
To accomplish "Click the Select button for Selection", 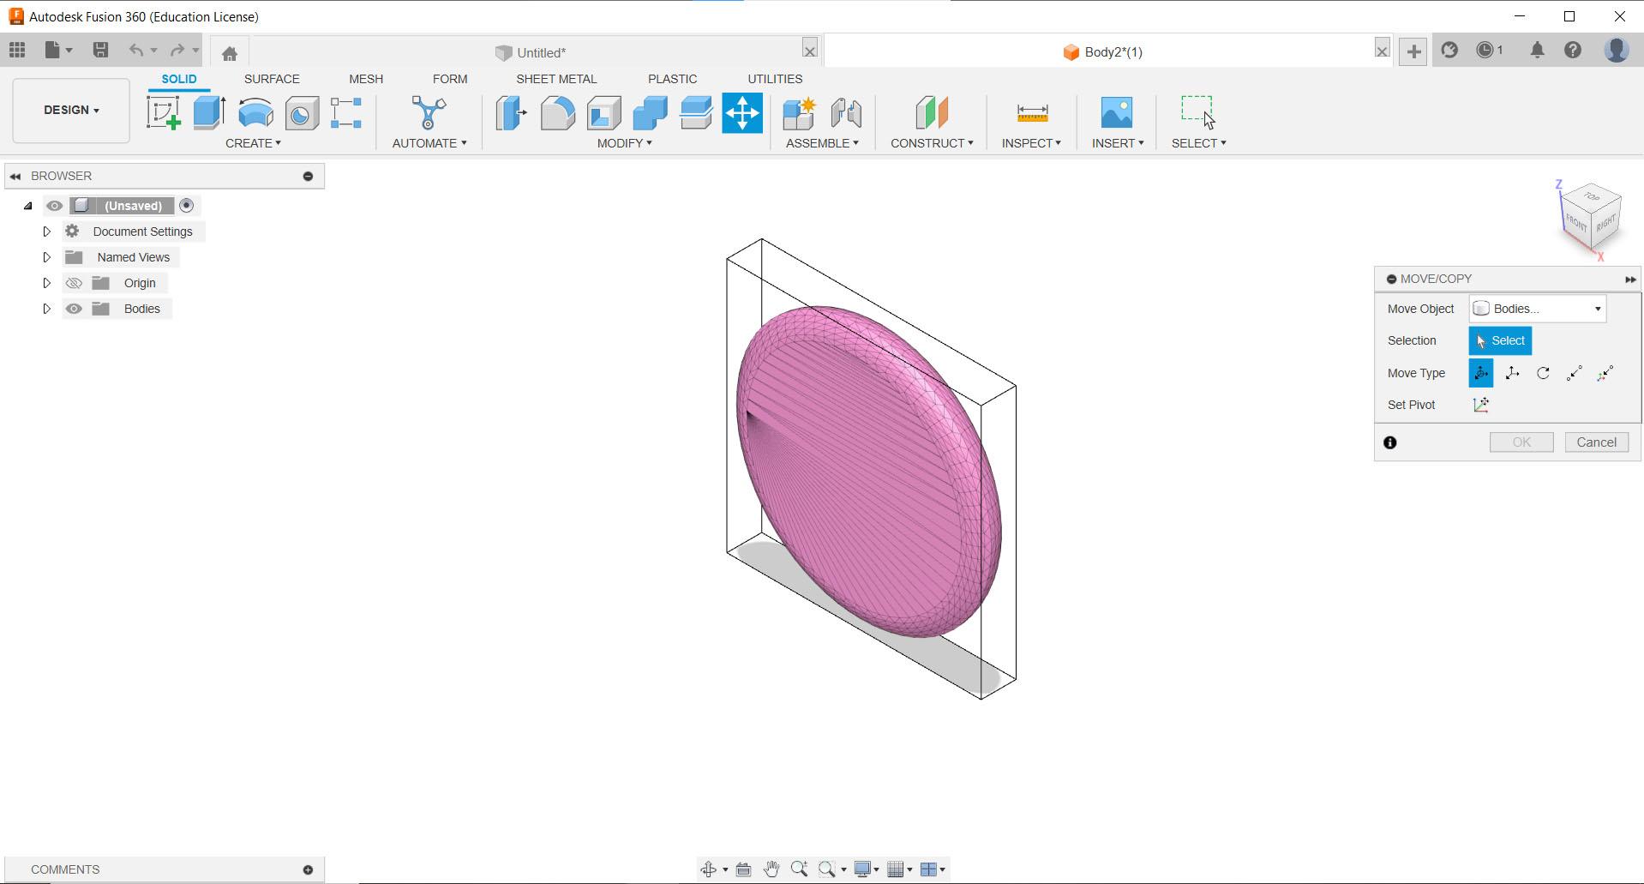I will point(1500,340).
